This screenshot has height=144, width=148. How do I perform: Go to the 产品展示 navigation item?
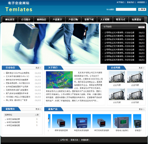(x=57, y=19)
